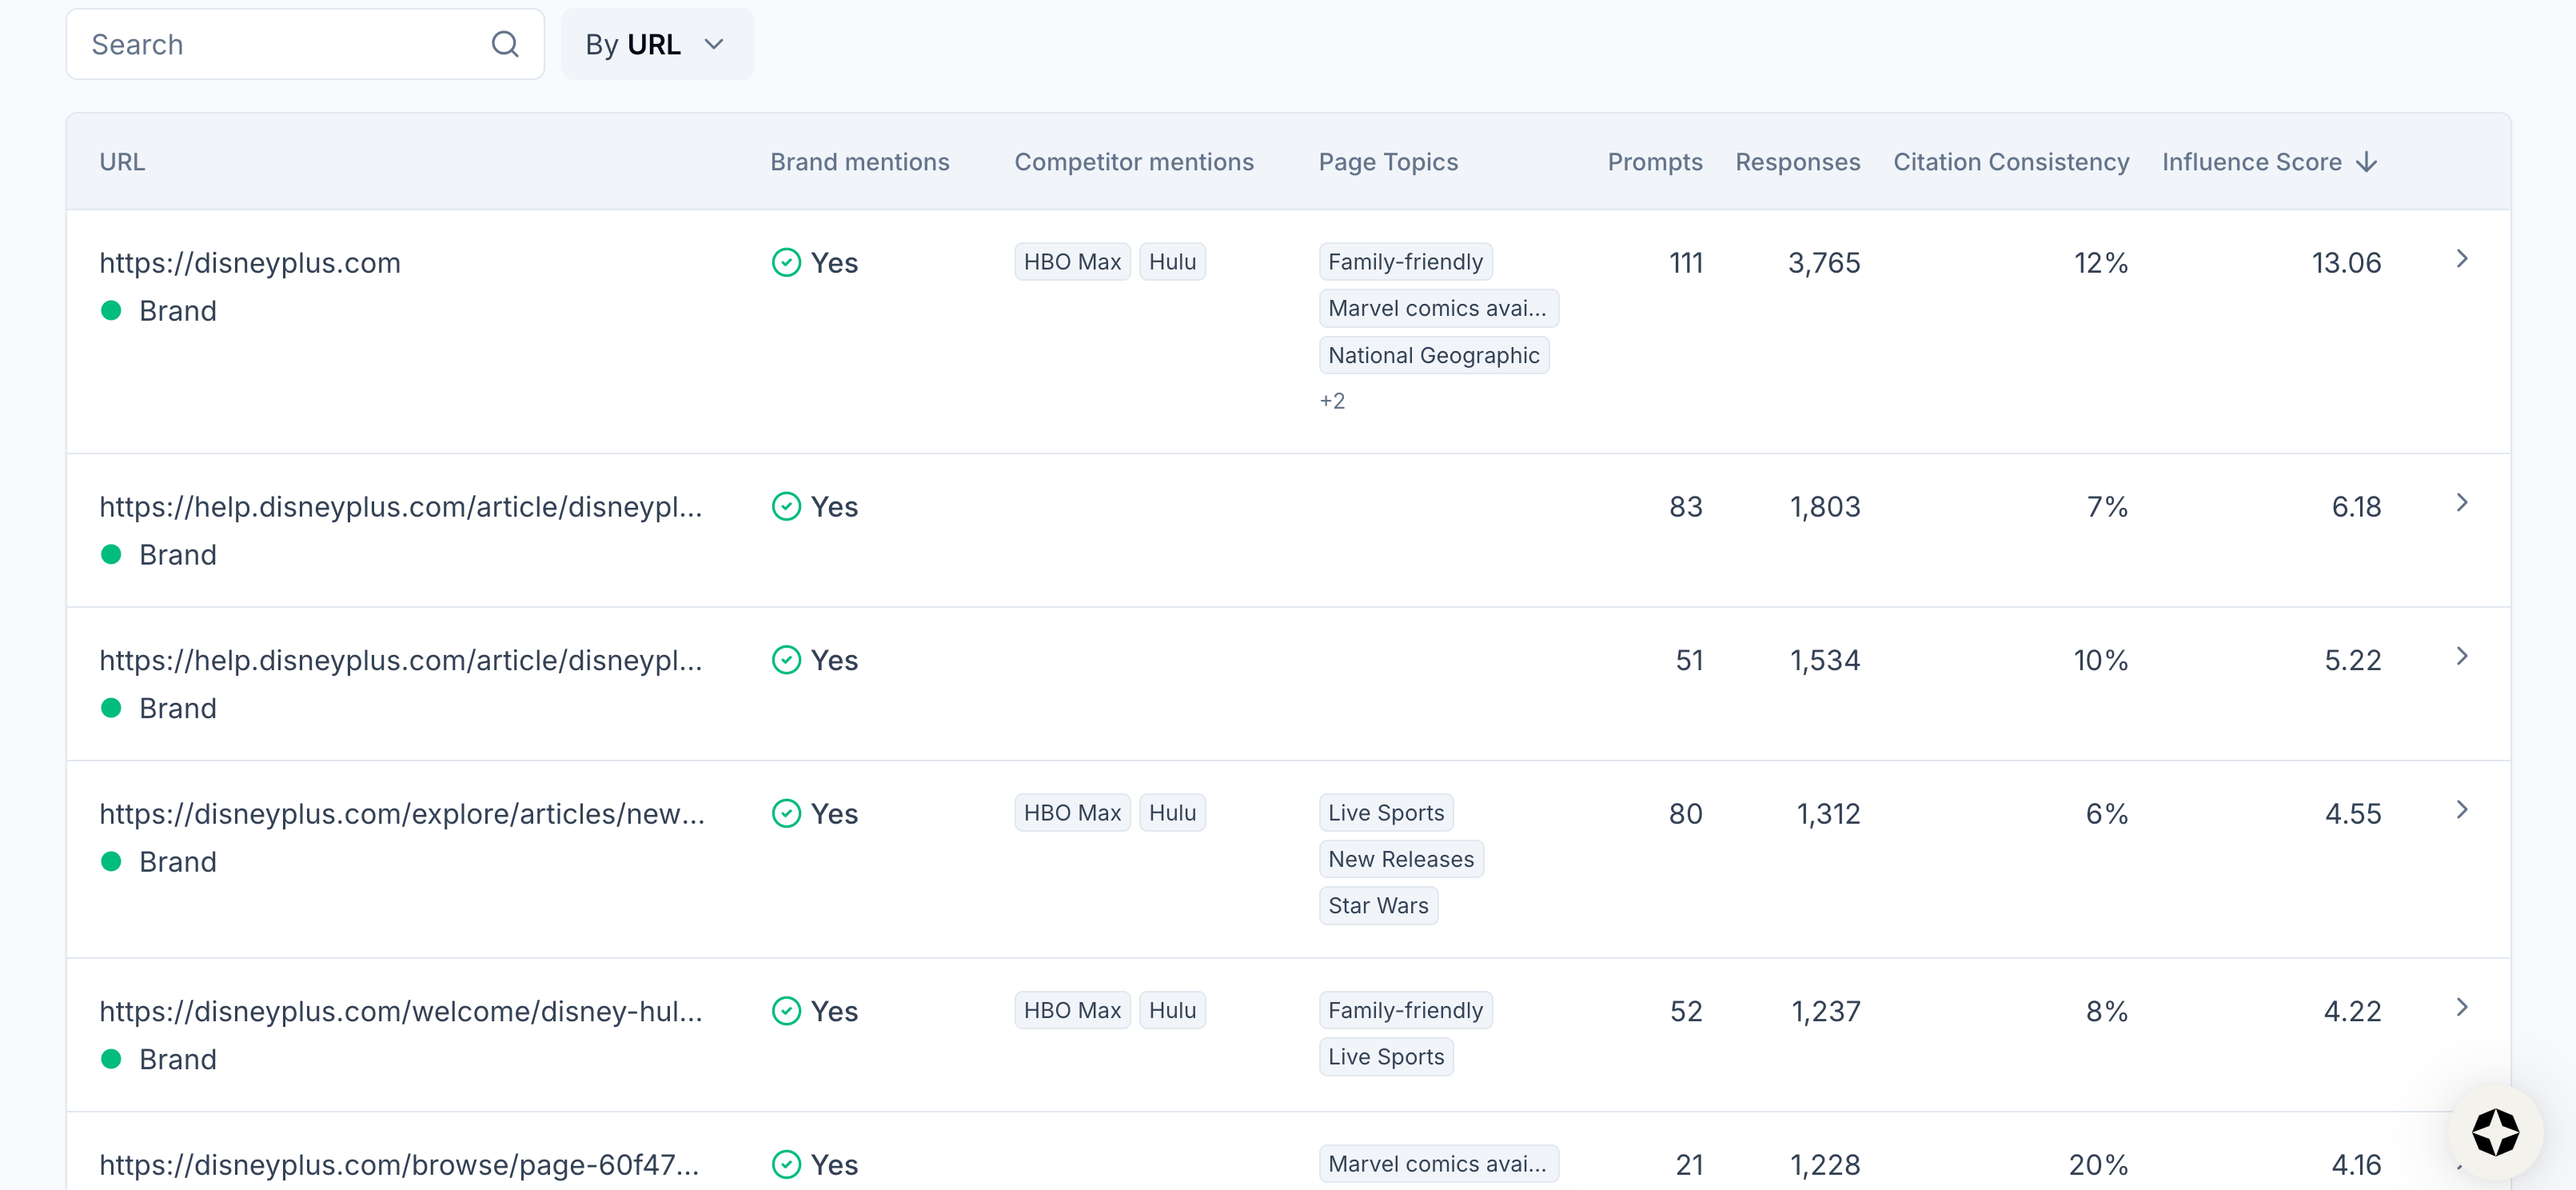Click checkmark icon in welcome/disney-hul row
This screenshot has height=1190, width=2576.
[x=786, y=1010]
